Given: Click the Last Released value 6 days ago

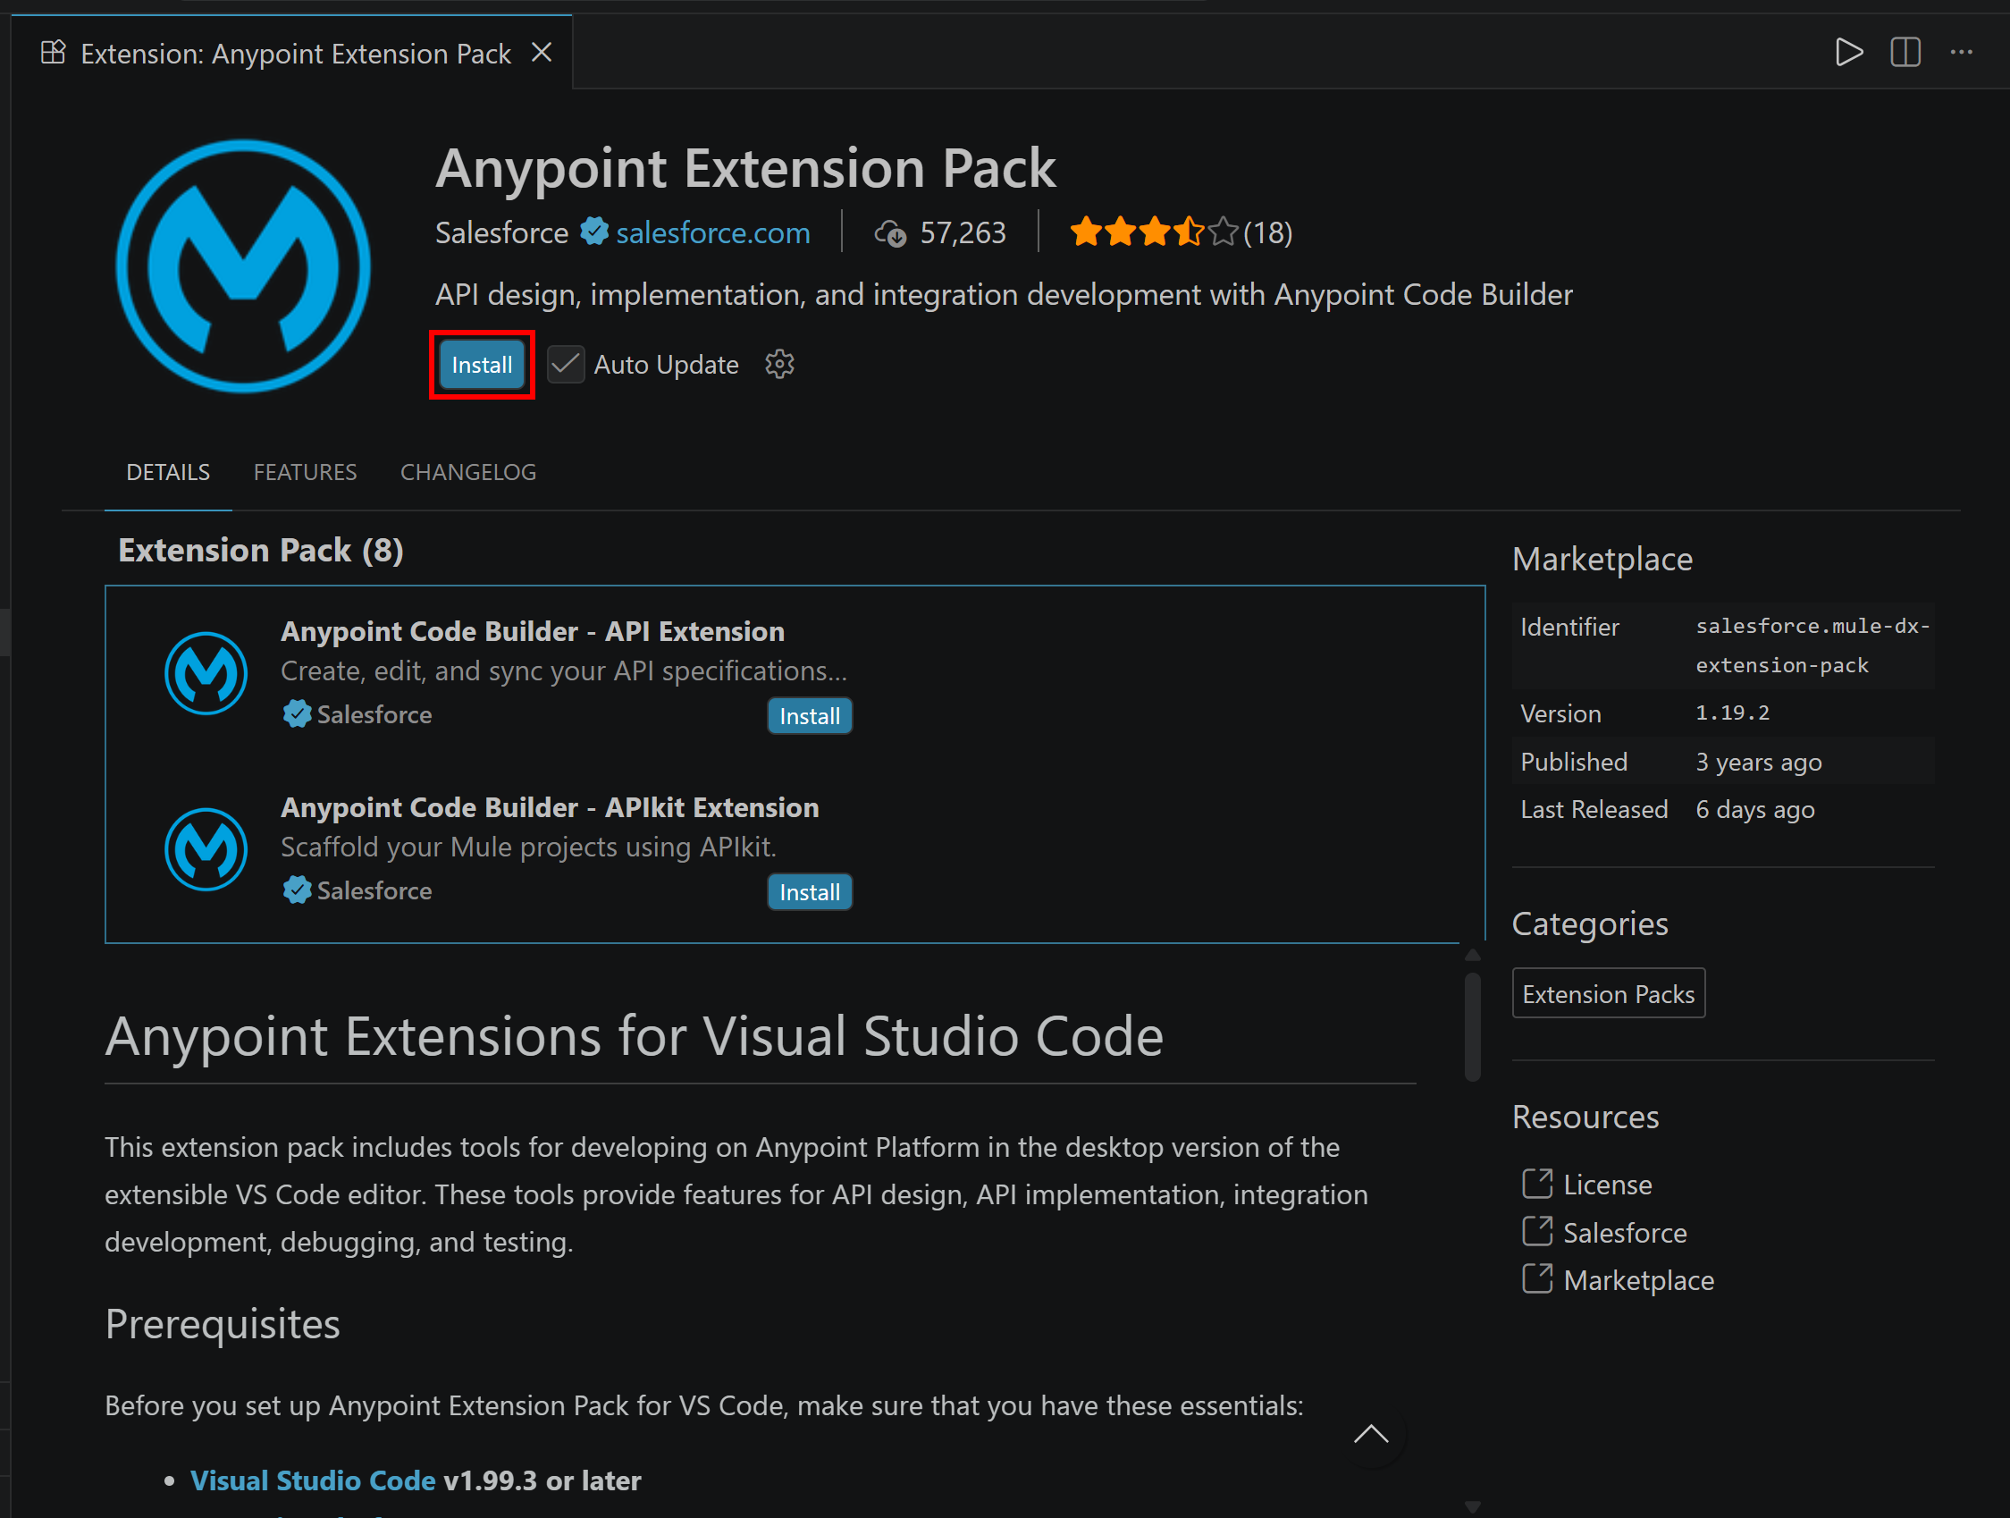Looking at the screenshot, I should tap(1754, 810).
